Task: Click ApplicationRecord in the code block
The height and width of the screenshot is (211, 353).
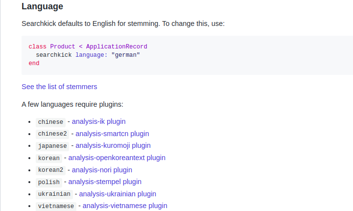Action: (117, 47)
